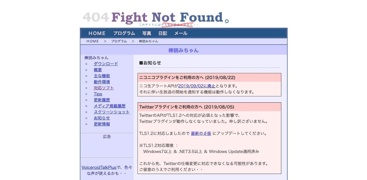This screenshot has width=367, height=180.
Task: Select 日記 in the navigation bar
Action: click(163, 33)
